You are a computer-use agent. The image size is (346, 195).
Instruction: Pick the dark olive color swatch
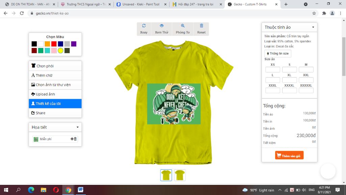(67, 50)
